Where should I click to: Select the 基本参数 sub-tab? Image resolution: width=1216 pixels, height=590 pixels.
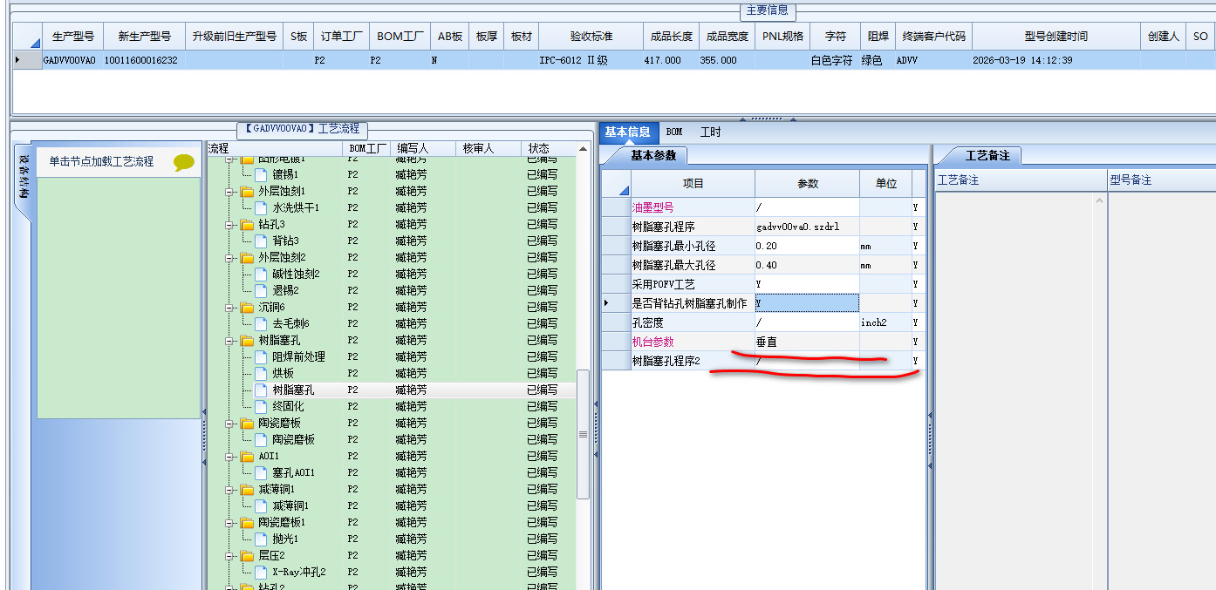pyautogui.click(x=646, y=156)
